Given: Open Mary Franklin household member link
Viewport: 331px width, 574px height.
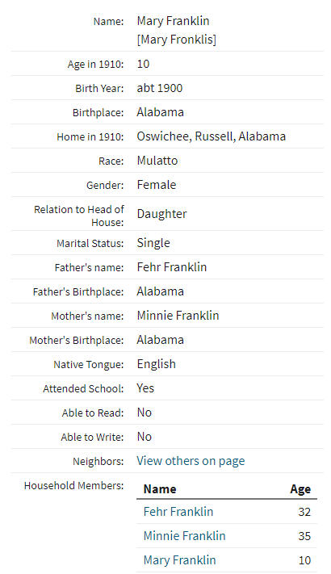Looking at the screenshot, I should [x=180, y=560].
